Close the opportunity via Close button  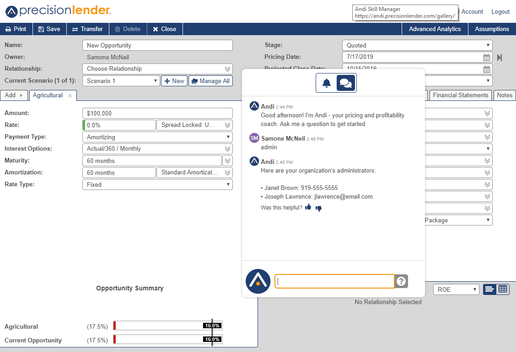pos(165,29)
